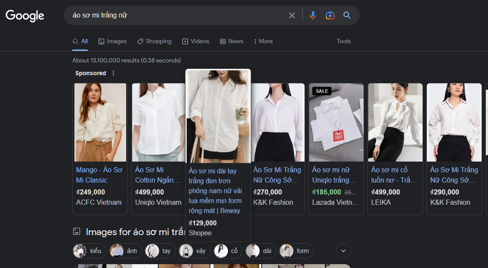The width and height of the screenshot is (488, 268).
Task: Click the ₫129,000 price on Shopee card
Action: tap(203, 223)
